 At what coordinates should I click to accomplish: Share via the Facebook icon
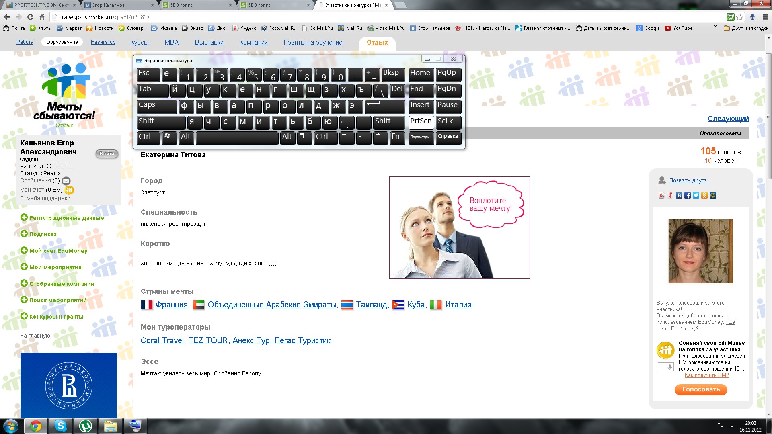(x=688, y=196)
